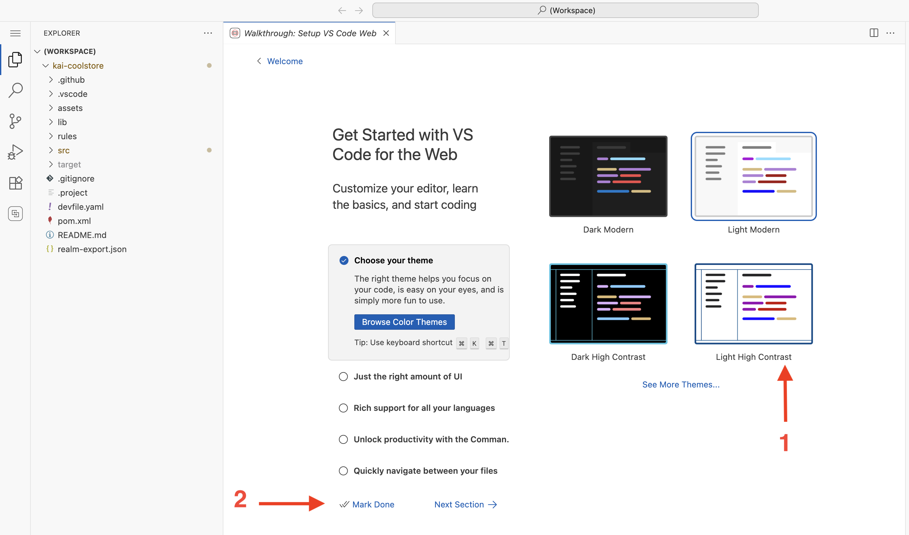The height and width of the screenshot is (535, 909).
Task: Open the Search view in activity bar
Action: click(15, 90)
